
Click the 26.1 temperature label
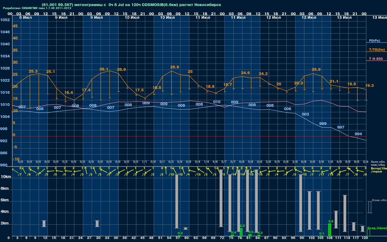click(x=104, y=69)
